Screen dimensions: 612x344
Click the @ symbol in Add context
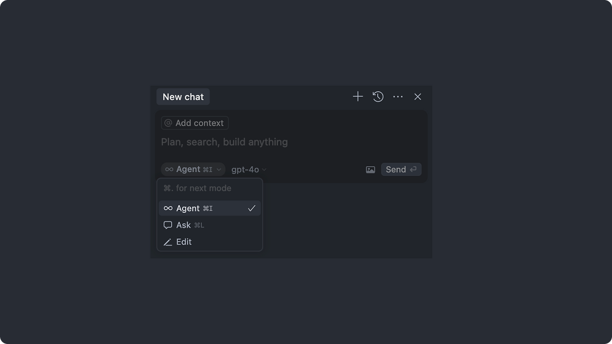168,123
